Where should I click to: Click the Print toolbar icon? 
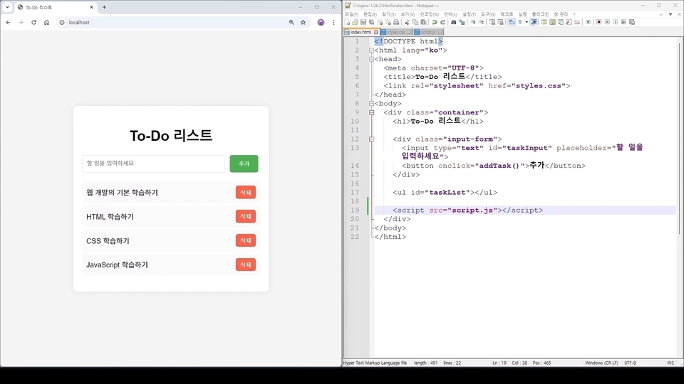click(x=396, y=22)
